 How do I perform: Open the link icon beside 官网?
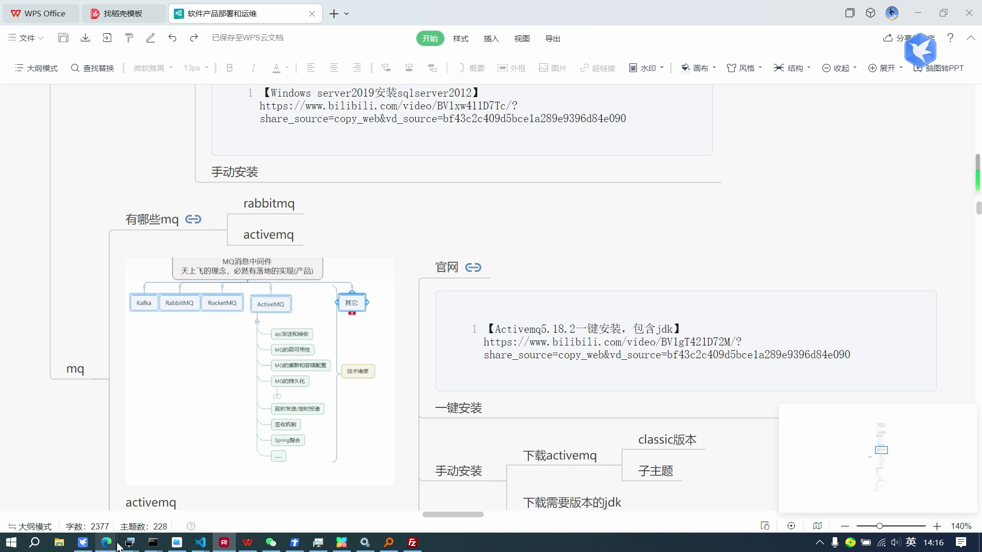tap(473, 267)
